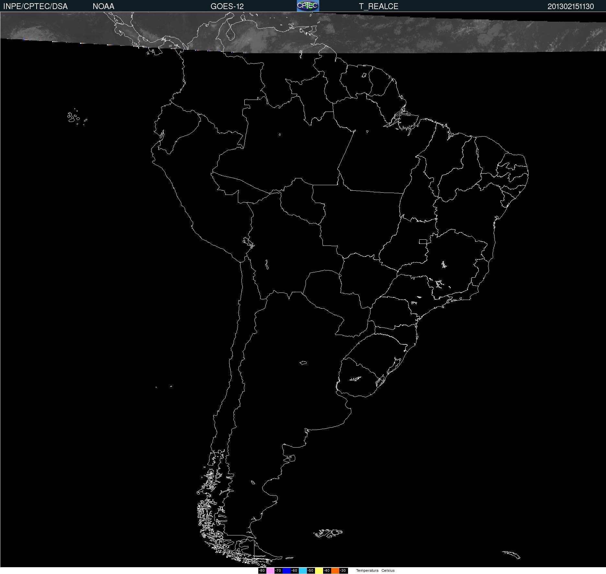Click the 'Temperatura Celsius' legend caption
606x574 pixels.
point(375,571)
